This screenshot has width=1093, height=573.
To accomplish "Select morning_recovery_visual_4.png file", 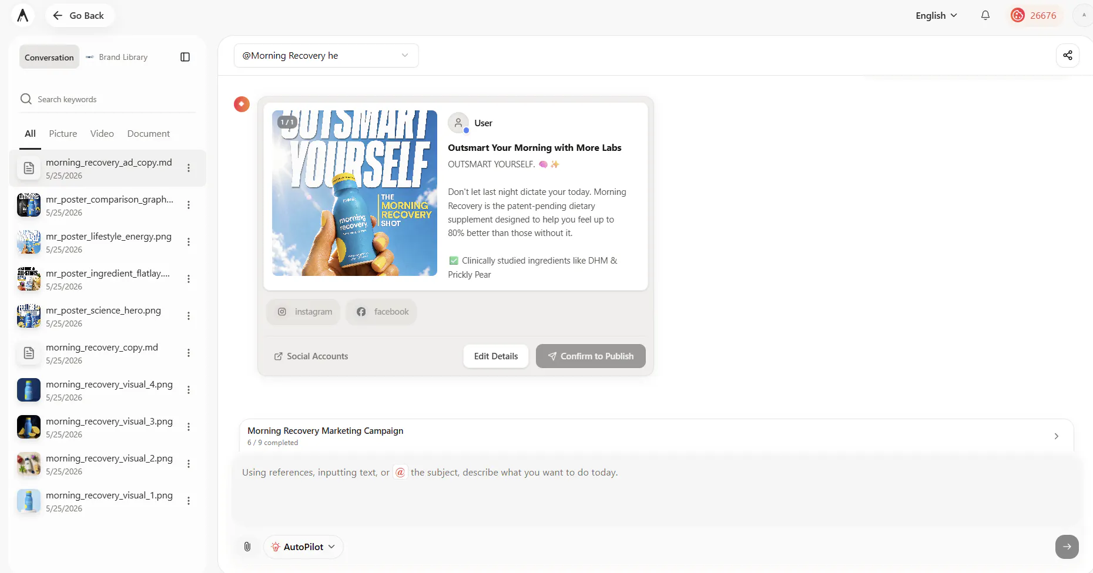I will coord(108,390).
